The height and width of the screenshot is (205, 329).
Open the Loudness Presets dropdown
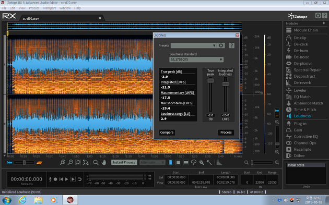(193, 45)
